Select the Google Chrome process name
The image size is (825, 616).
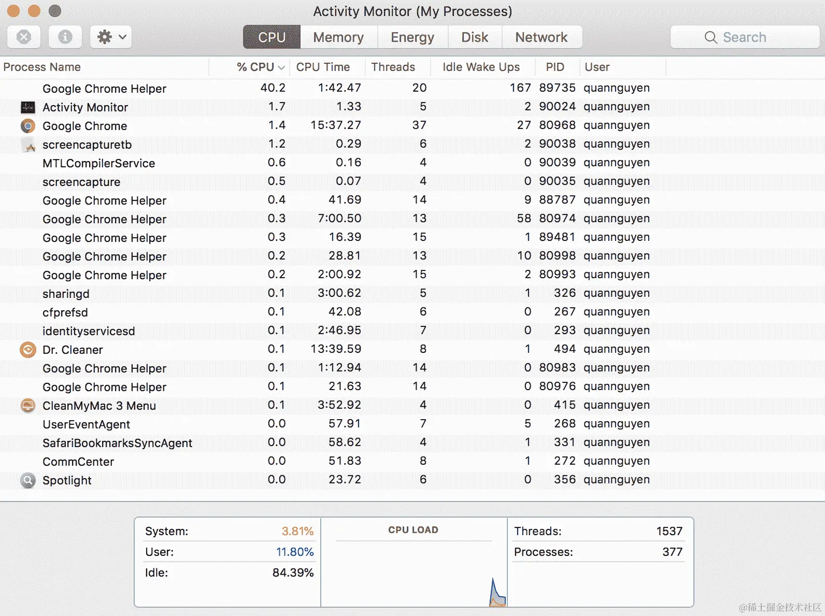click(84, 126)
